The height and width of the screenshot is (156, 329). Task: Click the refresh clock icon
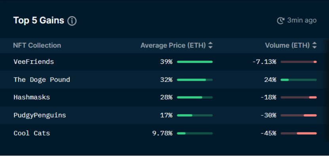[281, 20]
